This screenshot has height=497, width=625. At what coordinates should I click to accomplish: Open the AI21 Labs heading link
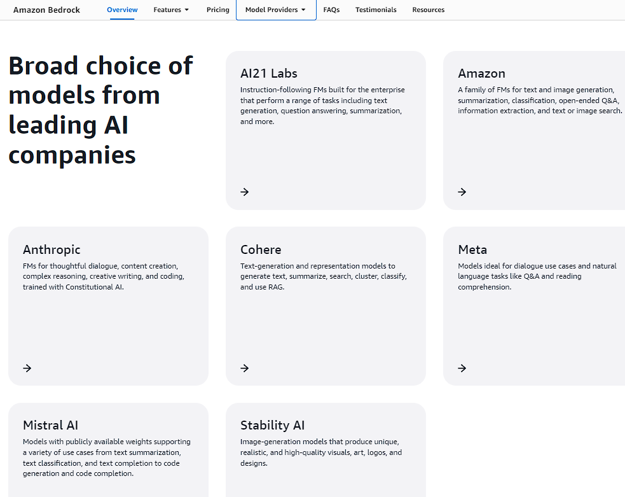269,73
